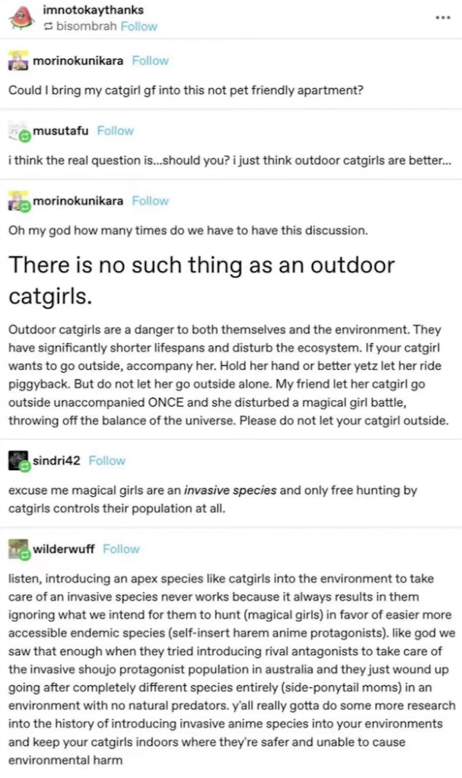Click morinokunikara's avatar on the first comment
Image resolution: width=462 pixels, height=778 pixels.
[18, 60]
